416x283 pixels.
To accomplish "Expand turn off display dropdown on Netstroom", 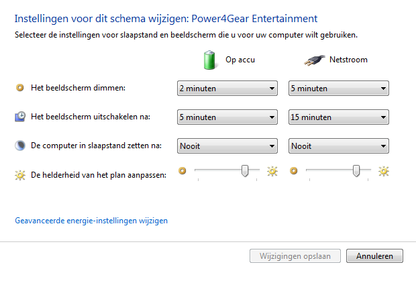I will (x=339, y=117).
